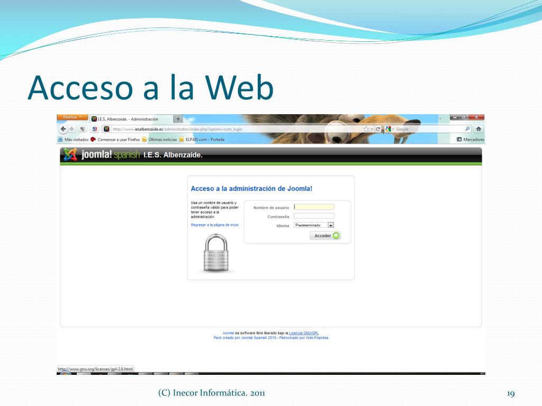This screenshot has height=406, width=542.
Task: Click the S toolbar icon before the address bar
Action: [x=94, y=129]
